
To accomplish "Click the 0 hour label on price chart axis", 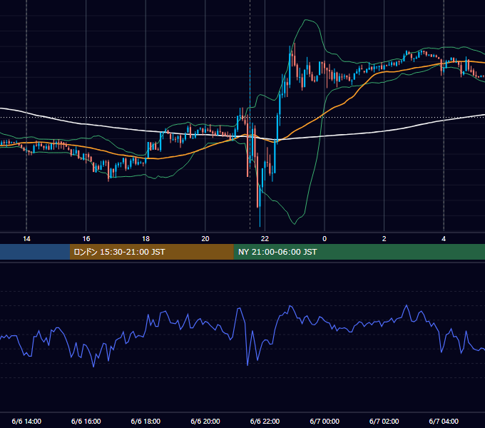I will 325,239.
